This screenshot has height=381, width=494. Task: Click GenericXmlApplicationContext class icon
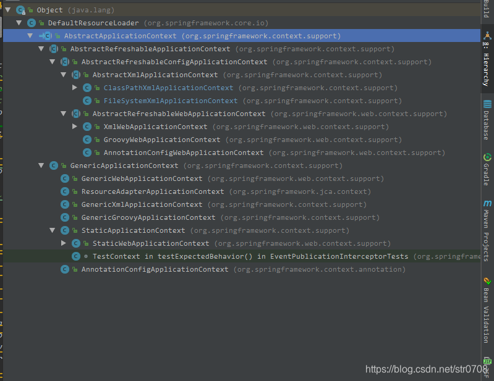coord(65,204)
